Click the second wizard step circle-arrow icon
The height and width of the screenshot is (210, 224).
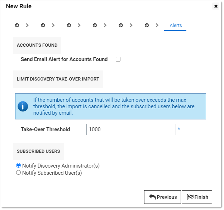[43, 26]
